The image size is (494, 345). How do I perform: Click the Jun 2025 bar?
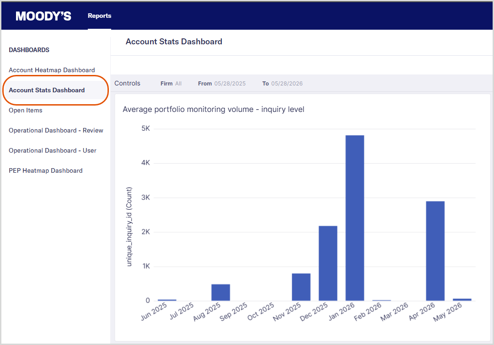(x=167, y=300)
